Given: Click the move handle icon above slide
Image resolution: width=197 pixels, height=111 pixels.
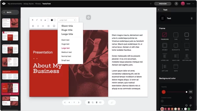Looking at the screenshot, I should (x=88, y=18).
